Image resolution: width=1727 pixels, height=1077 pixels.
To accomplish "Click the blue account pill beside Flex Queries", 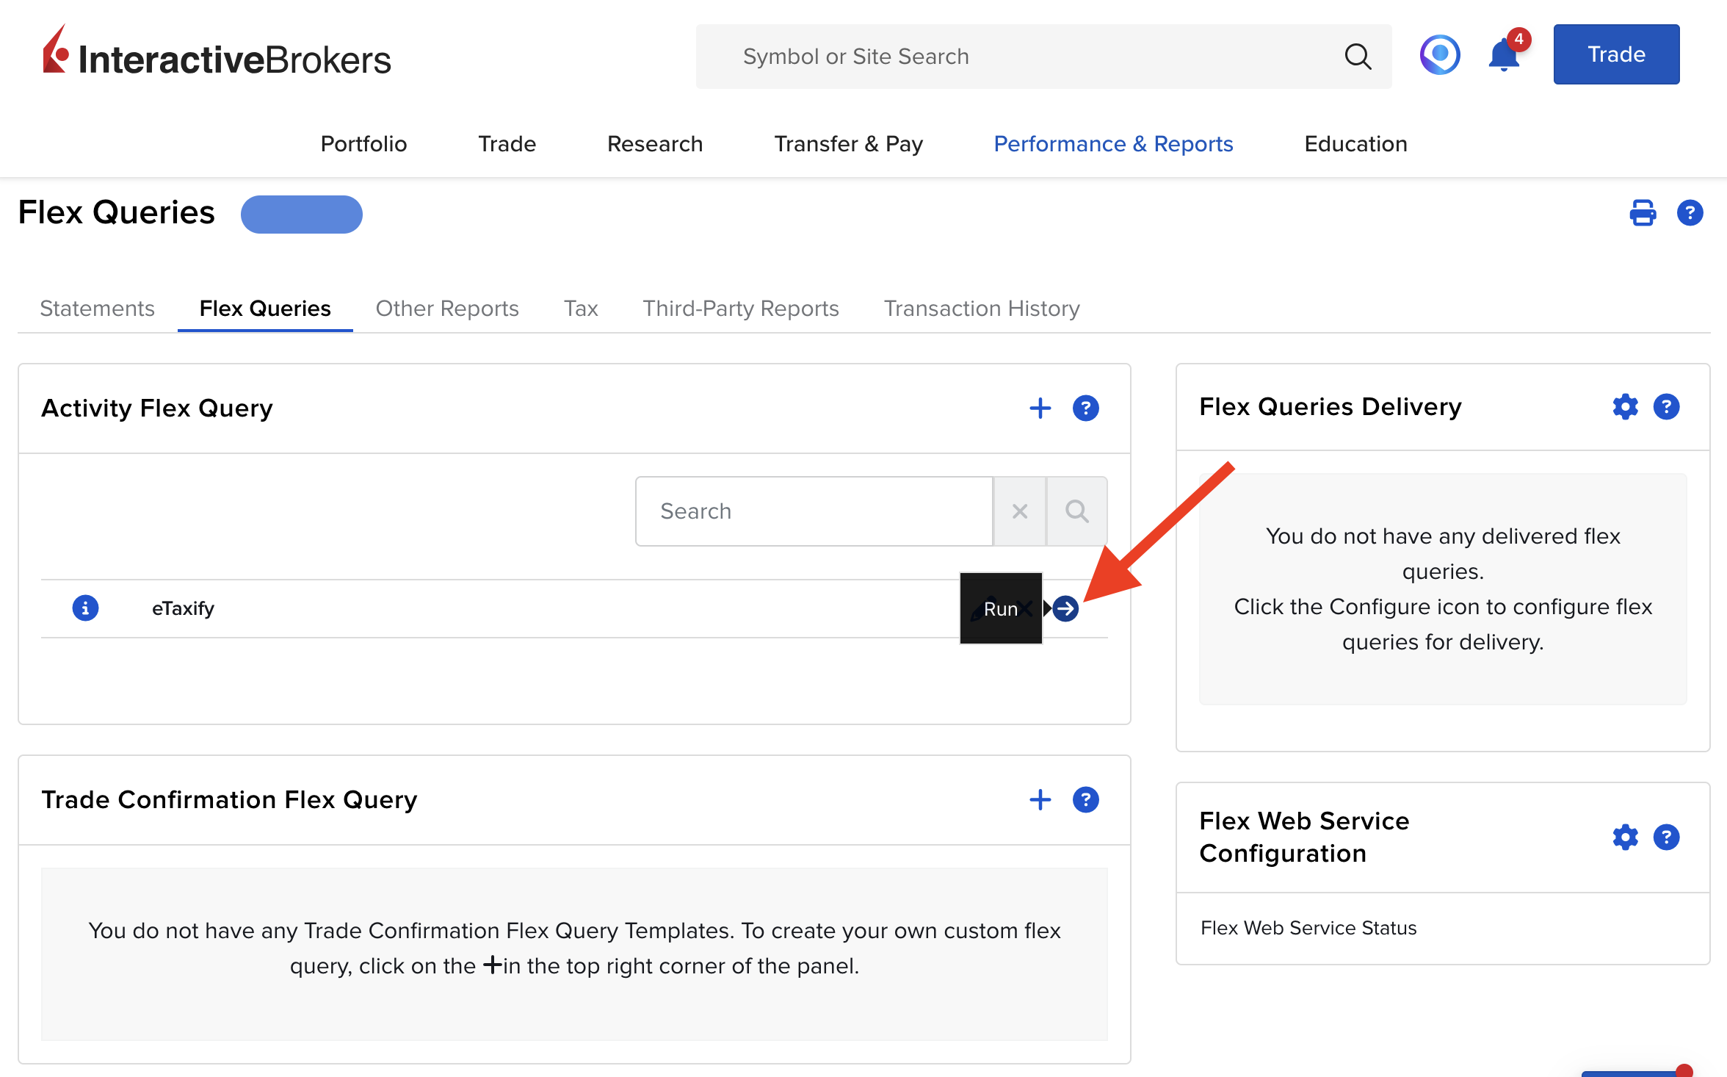I will pyautogui.click(x=302, y=215).
